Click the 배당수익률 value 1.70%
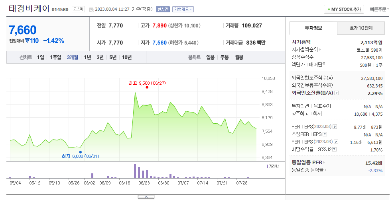392x200 pixels. pos(376,150)
